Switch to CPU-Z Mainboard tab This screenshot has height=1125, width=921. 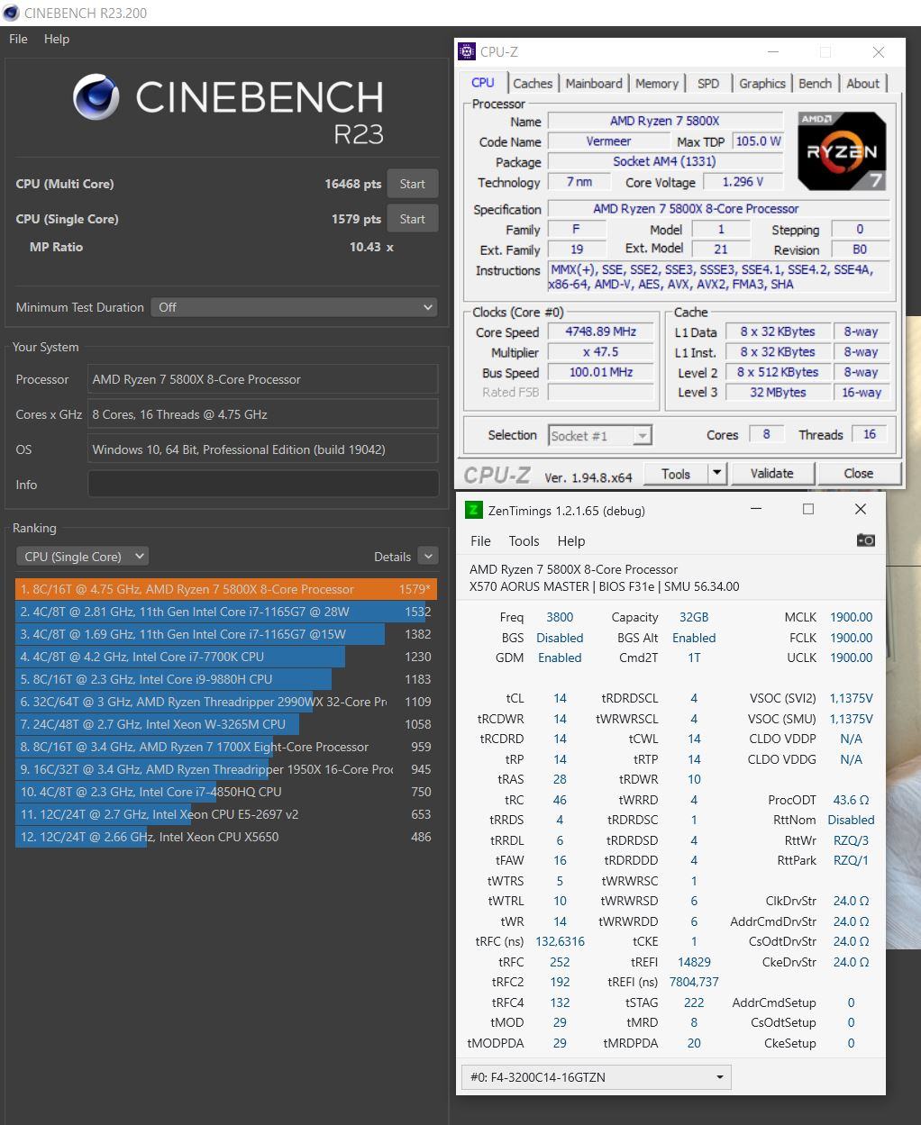click(594, 84)
